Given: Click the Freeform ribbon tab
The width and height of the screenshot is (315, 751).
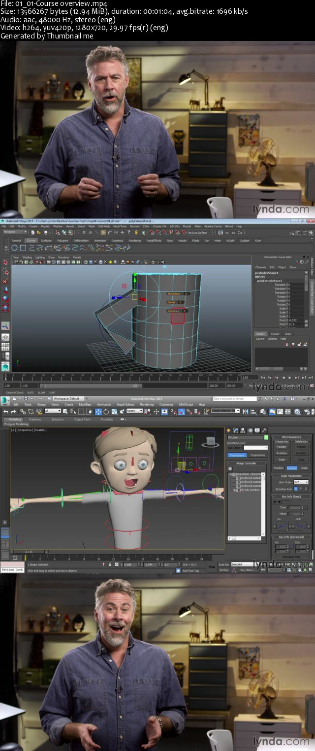Looking at the screenshot, I should (35, 419).
